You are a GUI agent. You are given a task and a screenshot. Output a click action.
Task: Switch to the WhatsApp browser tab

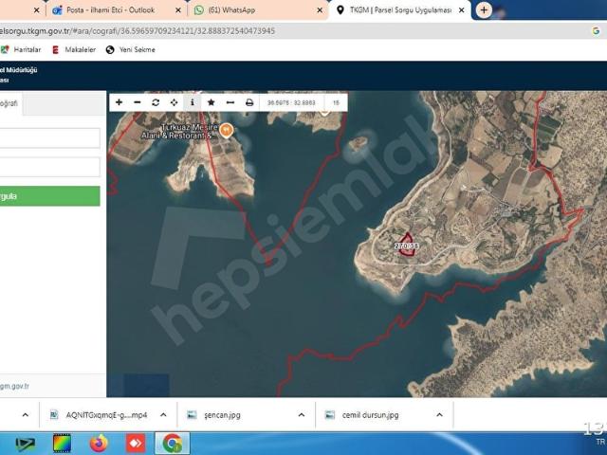(x=231, y=10)
